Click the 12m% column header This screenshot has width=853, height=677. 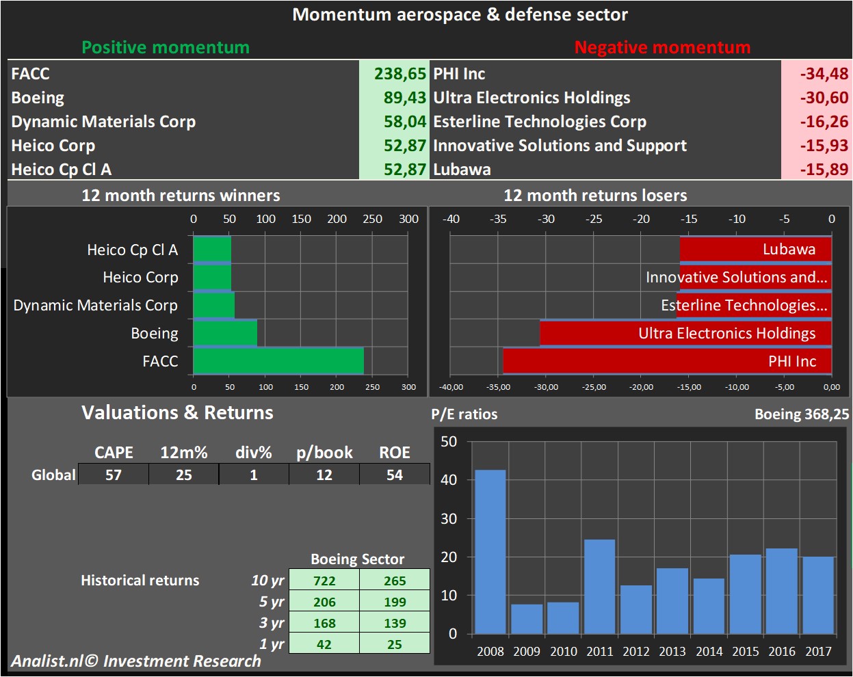click(x=184, y=453)
